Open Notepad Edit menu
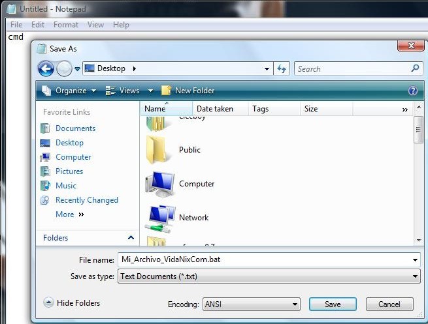The width and height of the screenshot is (428, 324). (x=38, y=25)
